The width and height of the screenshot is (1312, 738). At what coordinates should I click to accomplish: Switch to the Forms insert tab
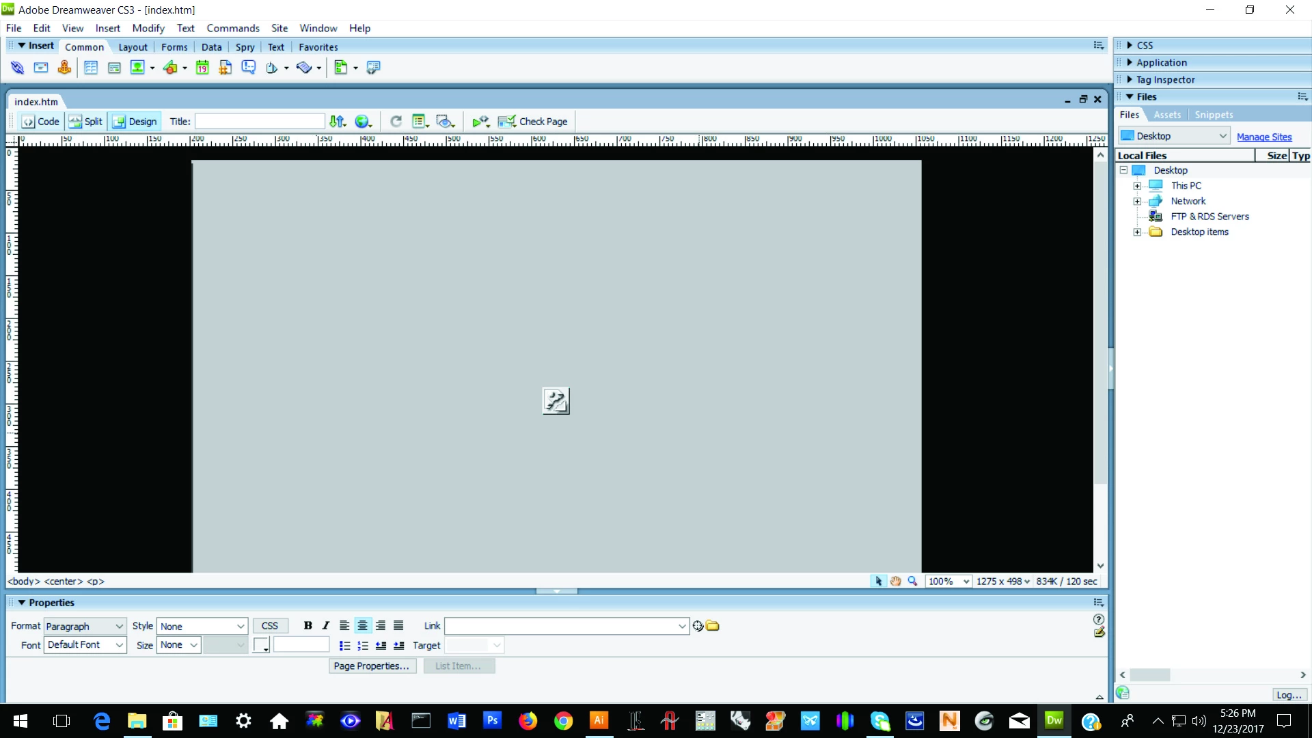click(x=174, y=47)
